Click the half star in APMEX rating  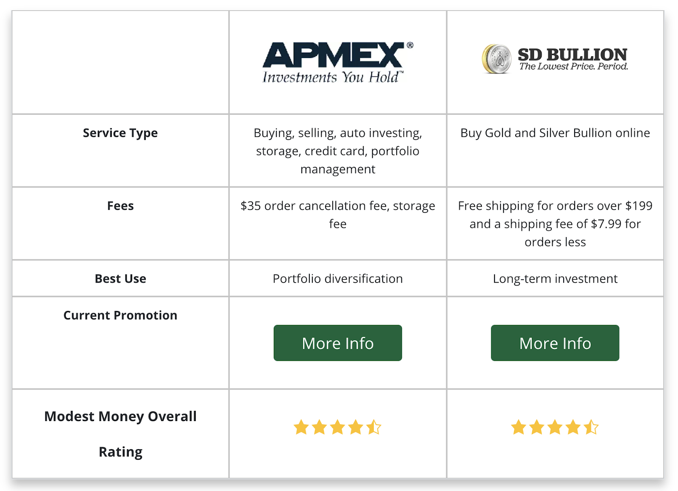[x=374, y=427]
